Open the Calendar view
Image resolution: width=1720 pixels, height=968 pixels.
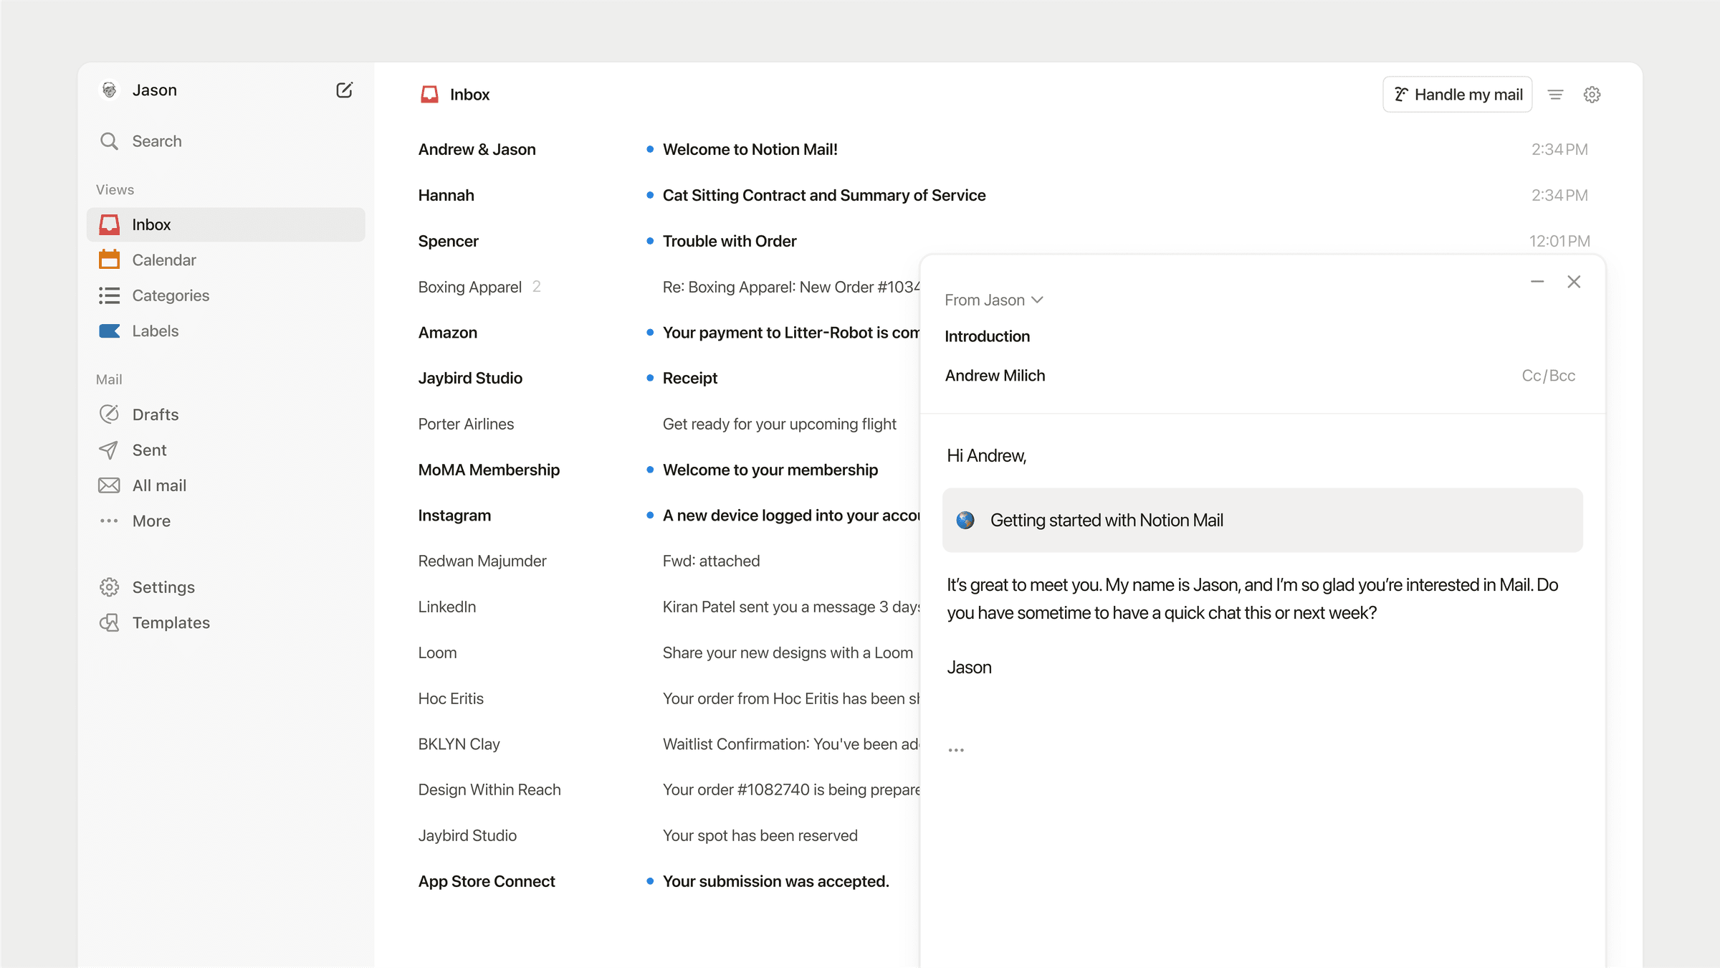(226, 260)
